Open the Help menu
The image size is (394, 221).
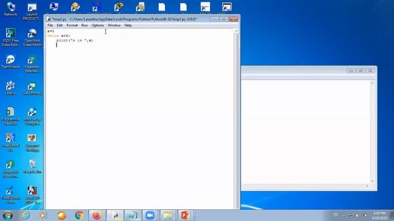coord(128,25)
